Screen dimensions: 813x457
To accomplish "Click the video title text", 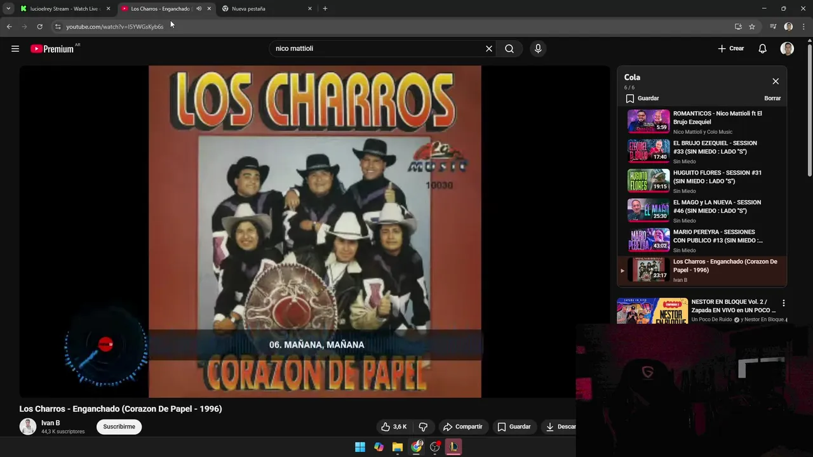I will click(121, 409).
